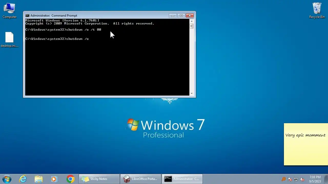Viewport: 328px width, 184px height.
Task: Open Windows Explorer folder icon in taskbar
Action: [39, 179]
